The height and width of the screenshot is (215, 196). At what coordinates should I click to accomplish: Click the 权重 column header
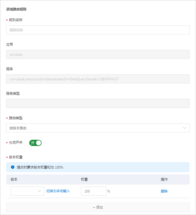(x=84, y=179)
